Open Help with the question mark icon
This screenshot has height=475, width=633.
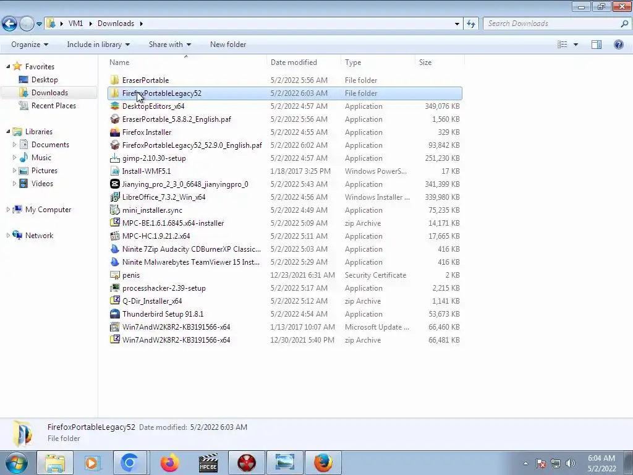pyautogui.click(x=618, y=45)
